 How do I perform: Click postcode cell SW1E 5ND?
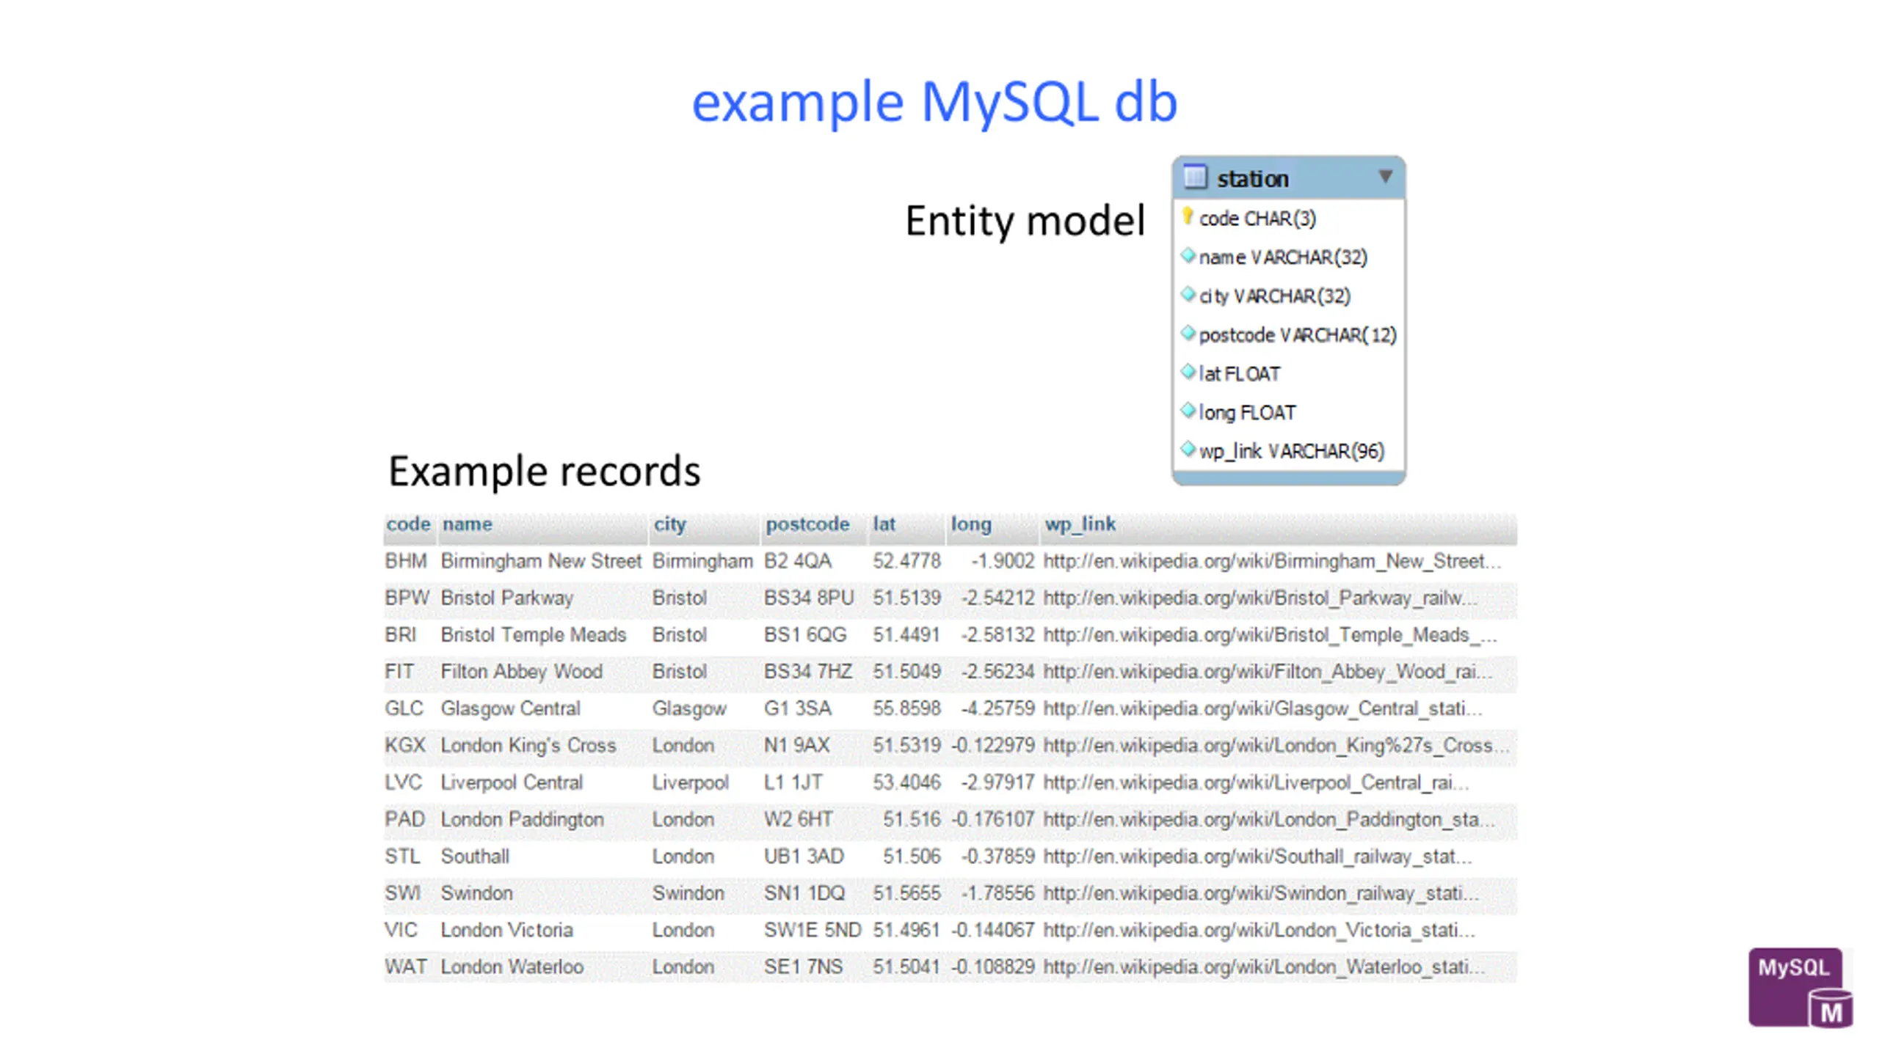(813, 931)
